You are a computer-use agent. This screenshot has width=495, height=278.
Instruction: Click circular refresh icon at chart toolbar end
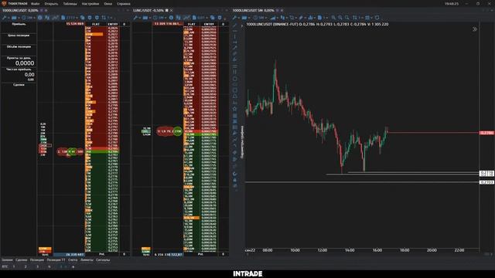click(x=377, y=18)
